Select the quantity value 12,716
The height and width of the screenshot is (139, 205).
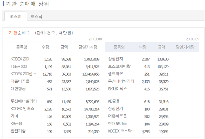pos(48,74)
